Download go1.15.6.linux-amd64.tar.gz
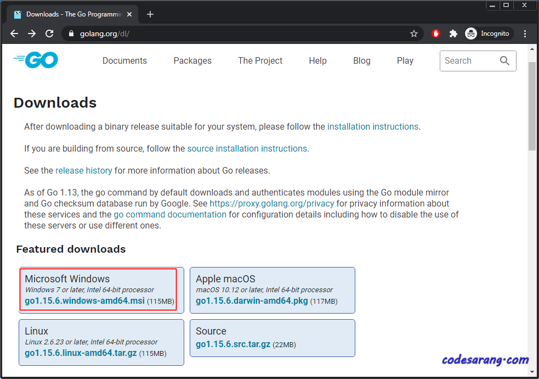Viewport: 539px width, 379px height. point(81,353)
